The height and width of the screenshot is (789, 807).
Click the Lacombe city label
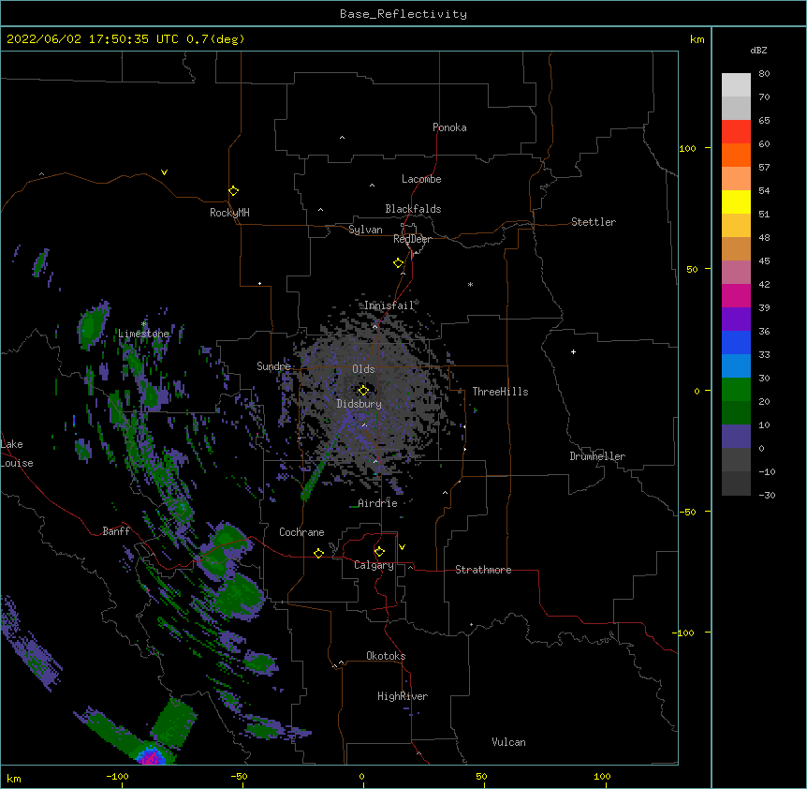click(421, 179)
